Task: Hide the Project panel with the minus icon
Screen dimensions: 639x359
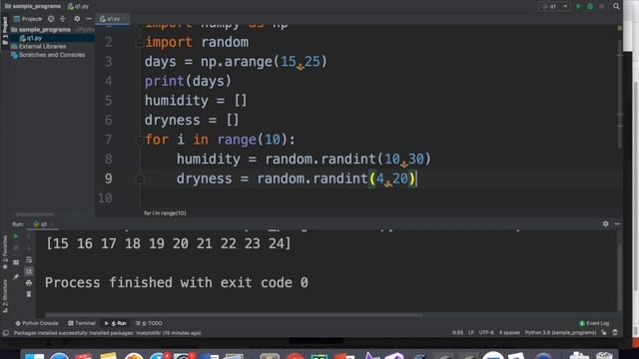Action: coord(89,19)
